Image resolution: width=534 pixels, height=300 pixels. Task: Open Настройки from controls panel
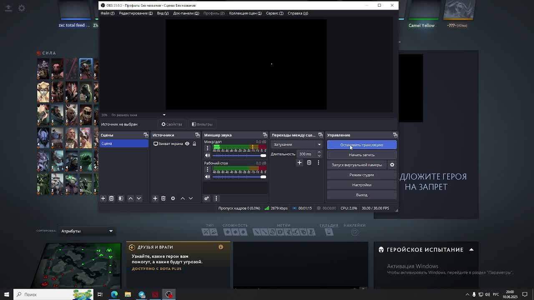coord(362,185)
